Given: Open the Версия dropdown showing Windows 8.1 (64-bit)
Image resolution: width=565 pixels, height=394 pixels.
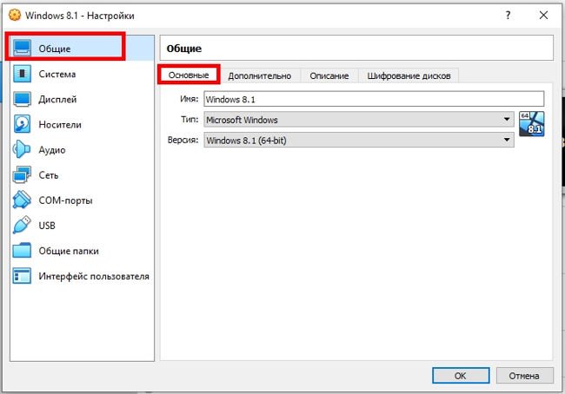Looking at the screenshot, I should (x=359, y=140).
